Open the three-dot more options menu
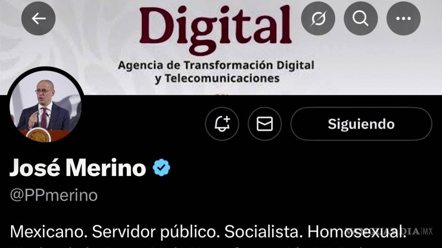The width and height of the screenshot is (442, 248). 403,18
